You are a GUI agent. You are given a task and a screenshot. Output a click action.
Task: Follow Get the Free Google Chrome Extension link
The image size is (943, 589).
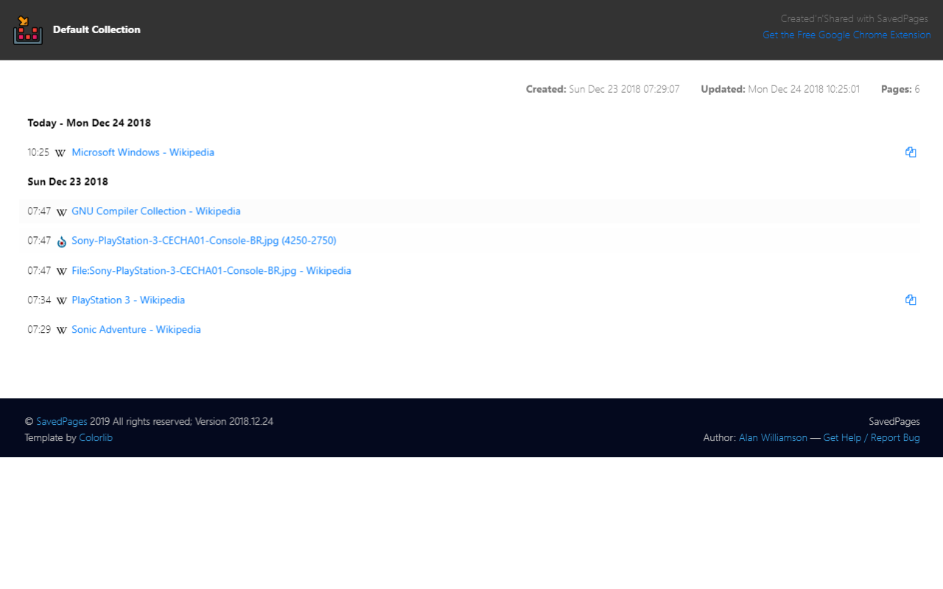pos(846,35)
